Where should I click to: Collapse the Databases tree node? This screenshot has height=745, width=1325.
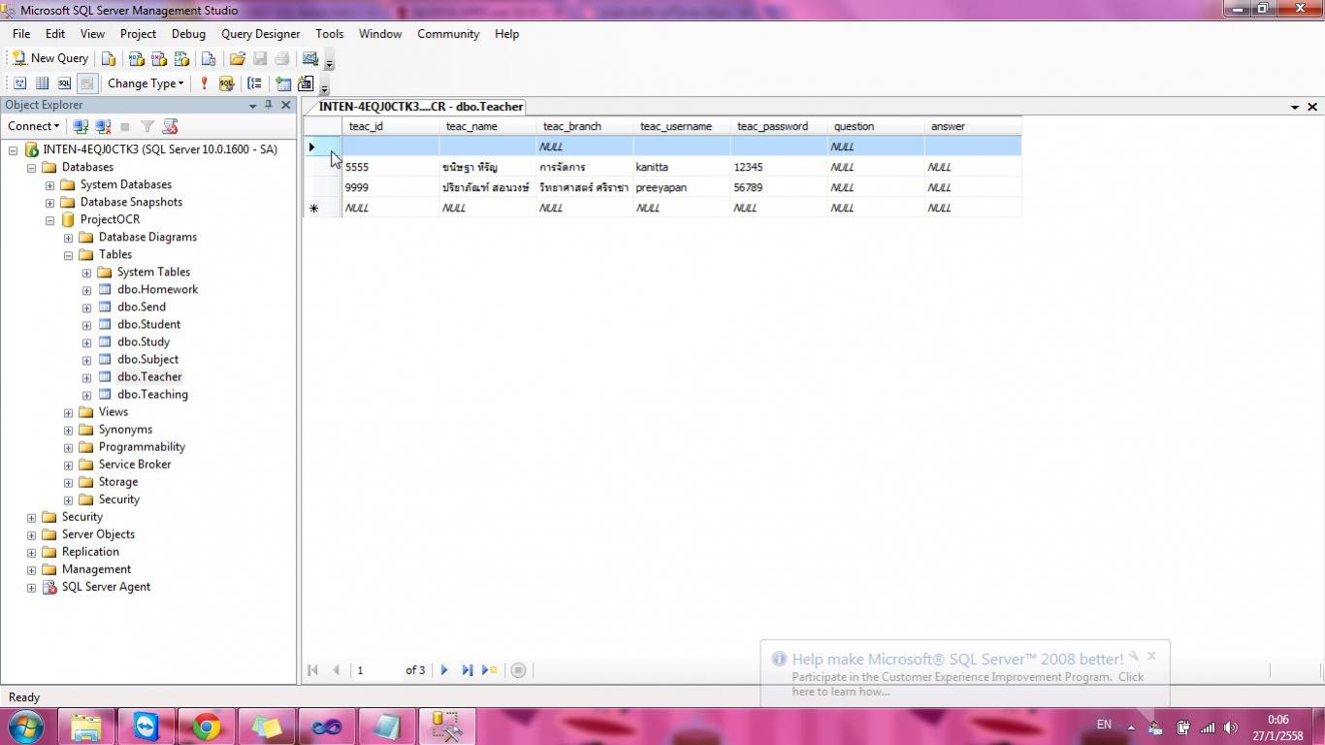click(31, 168)
